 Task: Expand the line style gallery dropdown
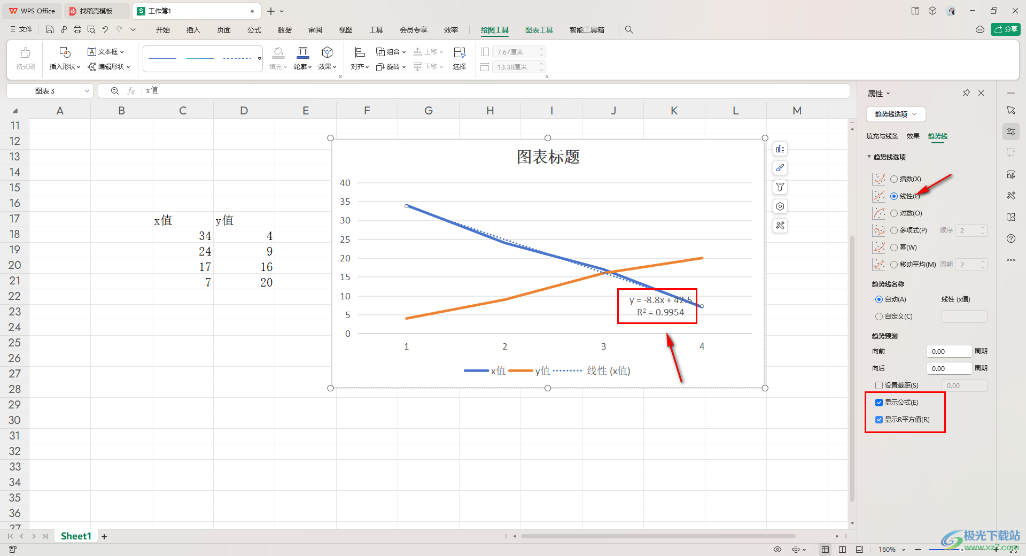(260, 58)
